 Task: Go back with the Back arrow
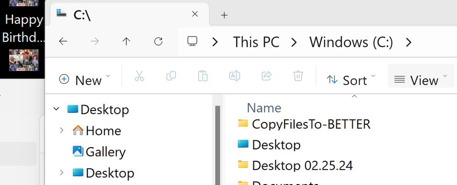pos(63,42)
